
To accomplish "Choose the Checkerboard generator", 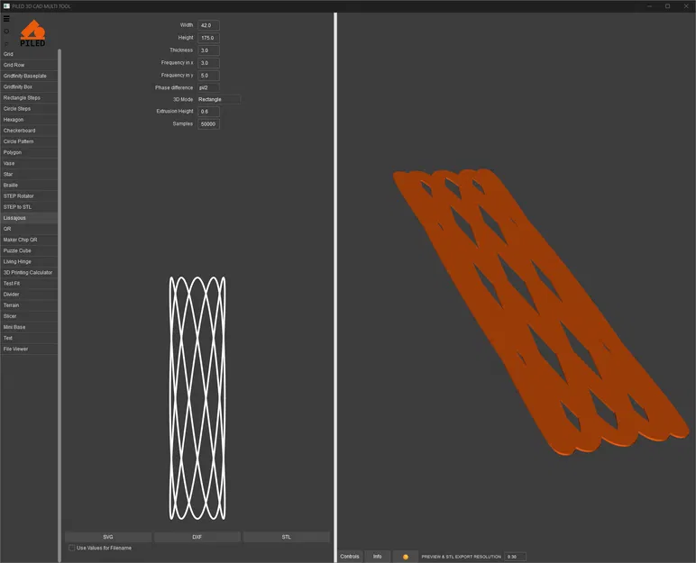I will tap(29, 131).
